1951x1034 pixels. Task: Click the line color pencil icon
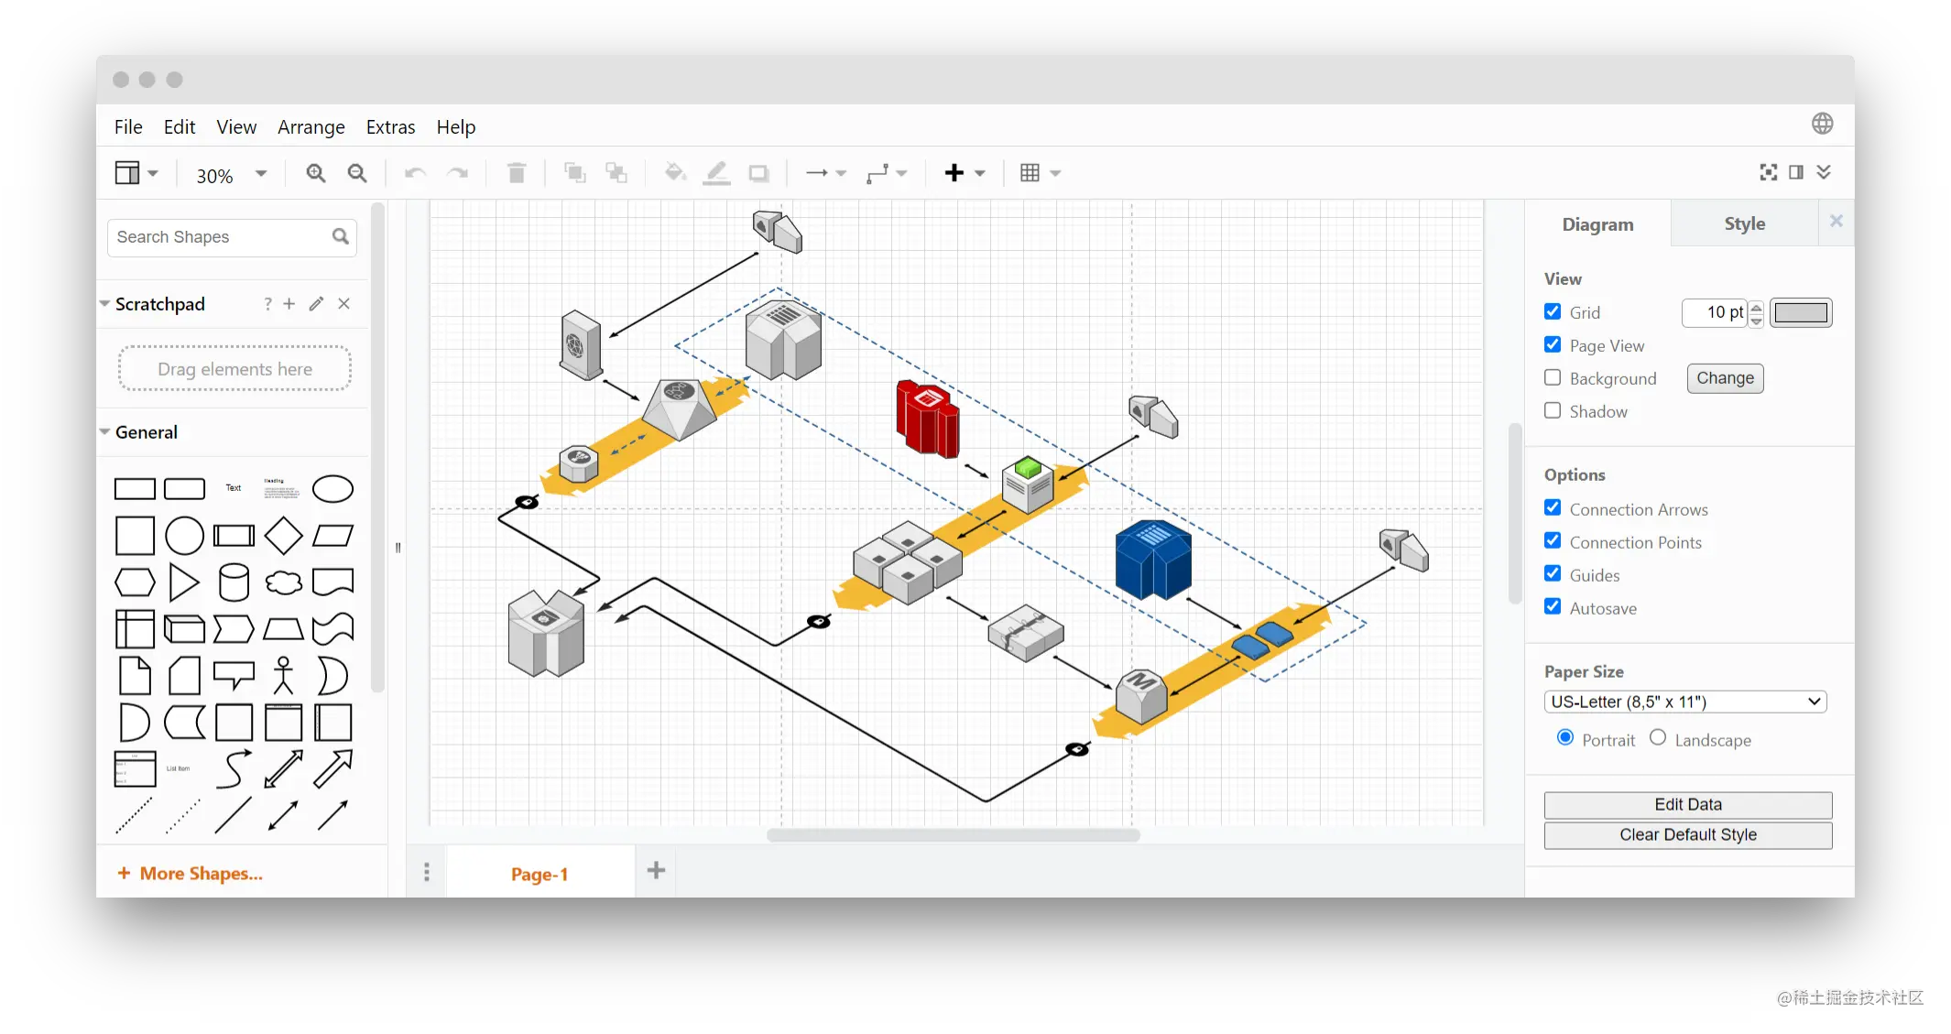pos(716,173)
